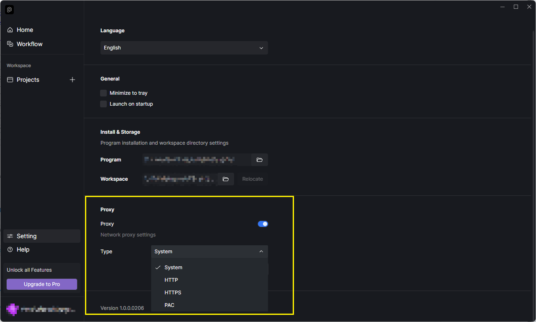Pick PAC from the proxy type list
The height and width of the screenshot is (322, 536).
[170, 305]
